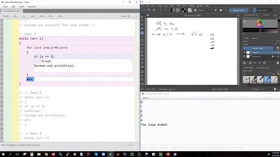Viewport: 280px width, 157px height.
Task: Click the Add layer icon in Layers panel
Action: (244, 63)
